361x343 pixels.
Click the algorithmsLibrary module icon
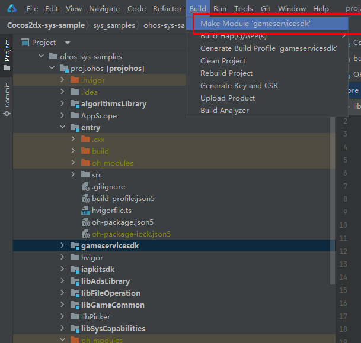coord(75,104)
